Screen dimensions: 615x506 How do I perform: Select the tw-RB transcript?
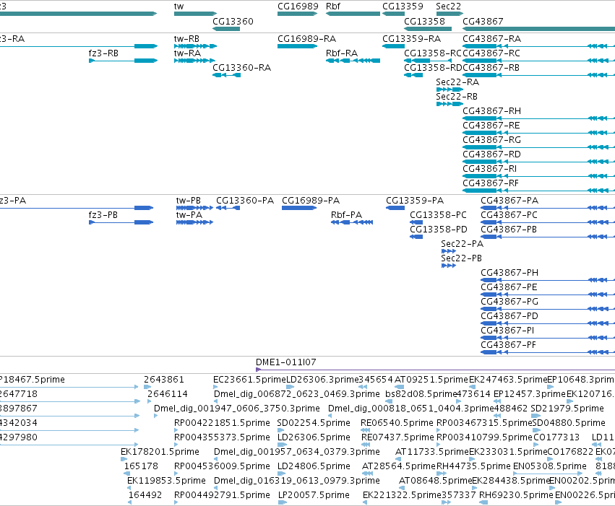point(195,46)
